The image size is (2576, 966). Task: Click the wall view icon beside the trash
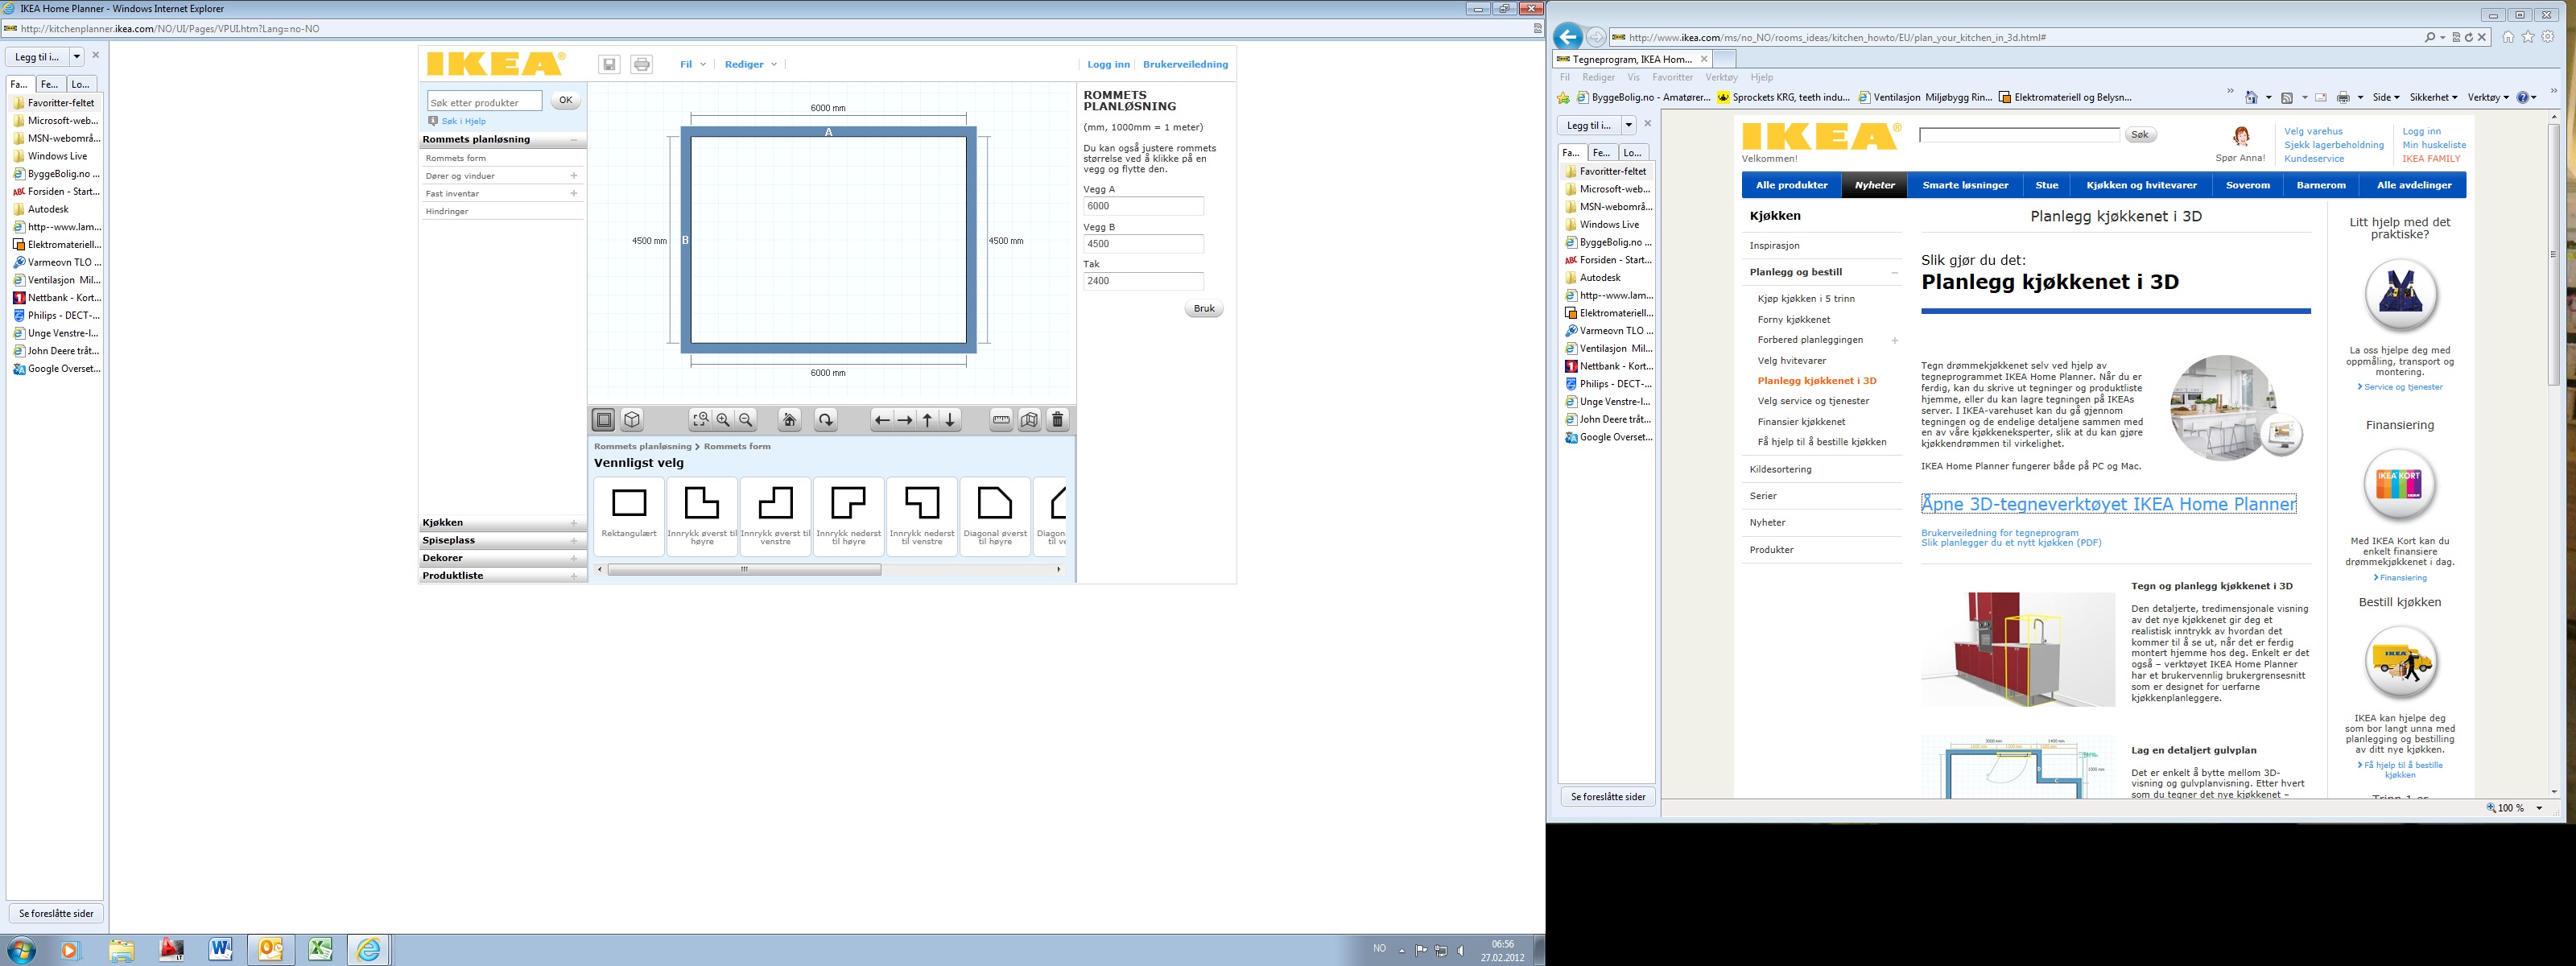pyautogui.click(x=1029, y=420)
